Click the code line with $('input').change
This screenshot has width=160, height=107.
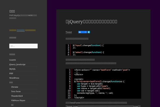point(88,45)
